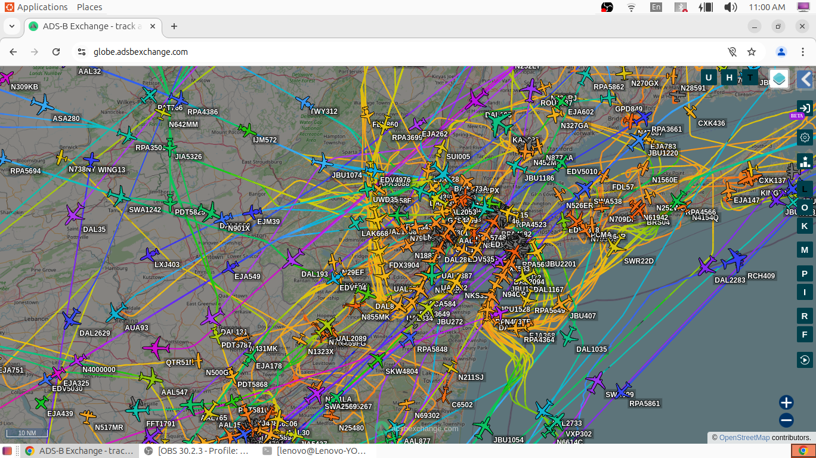Zoom out of the map
Image resolution: width=816 pixels, height=458 pixels.
(786, 420)
